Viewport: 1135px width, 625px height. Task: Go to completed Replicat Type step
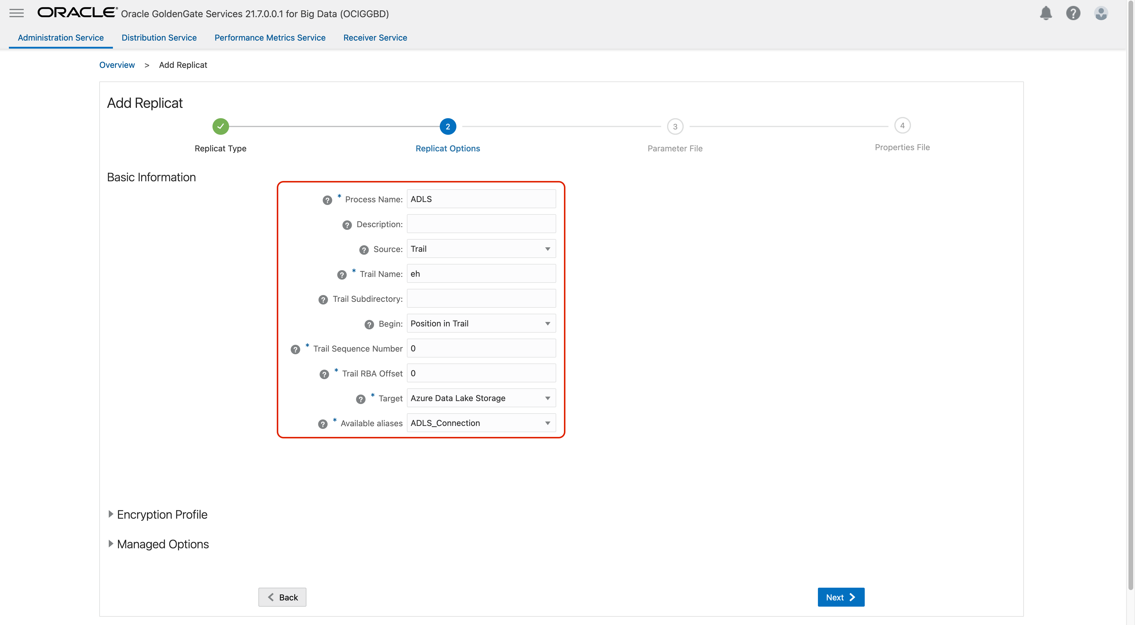(220, 126)
